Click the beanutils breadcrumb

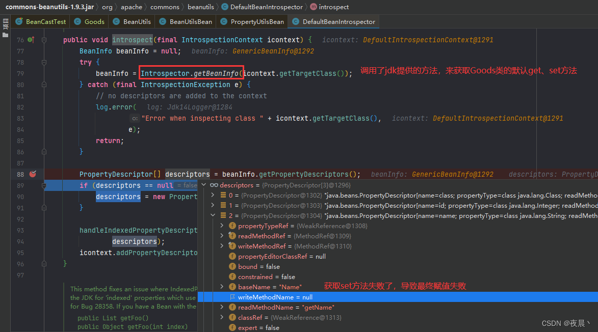pyautogui.click(x=201, y=7)
